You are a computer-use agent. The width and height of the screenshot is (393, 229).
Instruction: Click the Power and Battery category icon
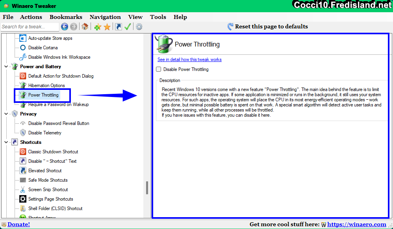point(15,67)
